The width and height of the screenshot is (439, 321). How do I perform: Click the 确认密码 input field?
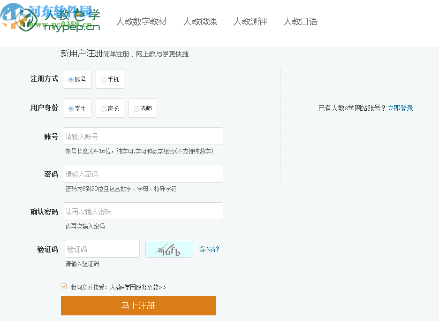tap(143, 211)
